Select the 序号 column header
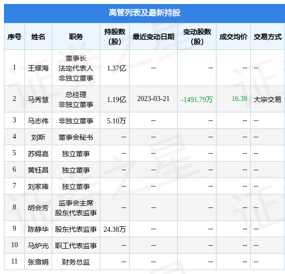The image size is (285, 274). point(14,37)
